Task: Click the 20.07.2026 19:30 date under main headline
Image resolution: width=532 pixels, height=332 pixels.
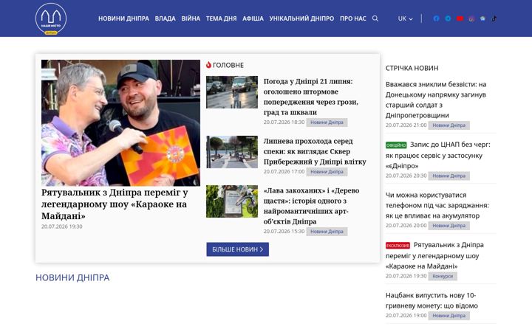Action: (62, 226)
